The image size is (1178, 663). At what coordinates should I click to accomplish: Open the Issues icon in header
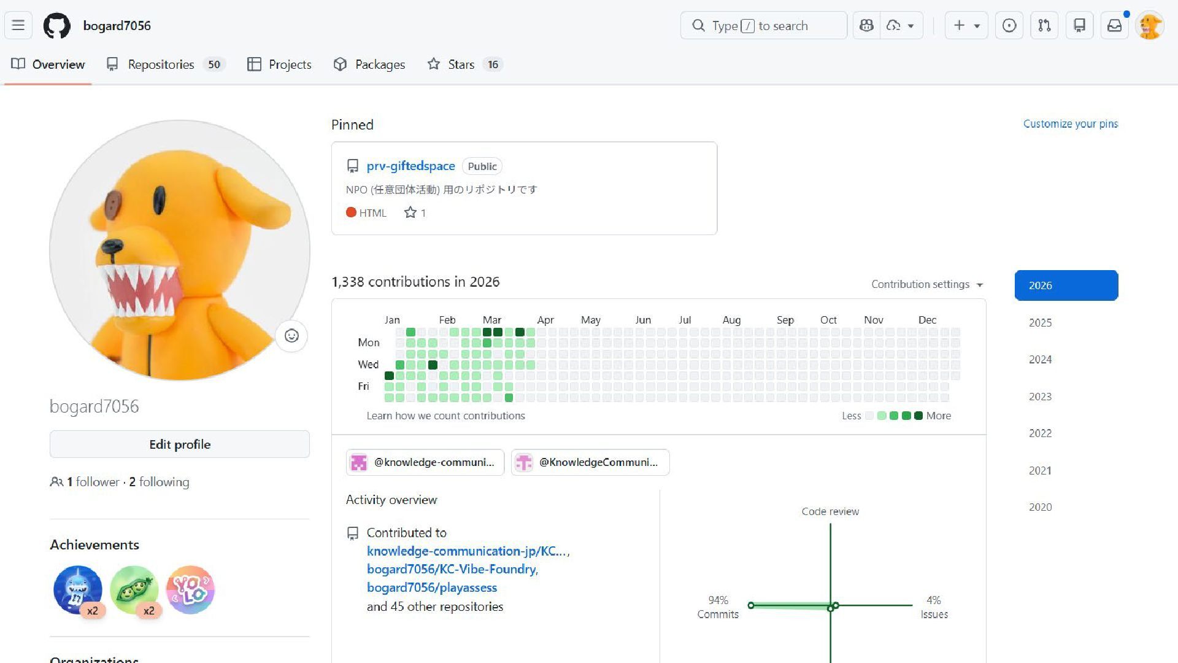[x=1009, y=26]
